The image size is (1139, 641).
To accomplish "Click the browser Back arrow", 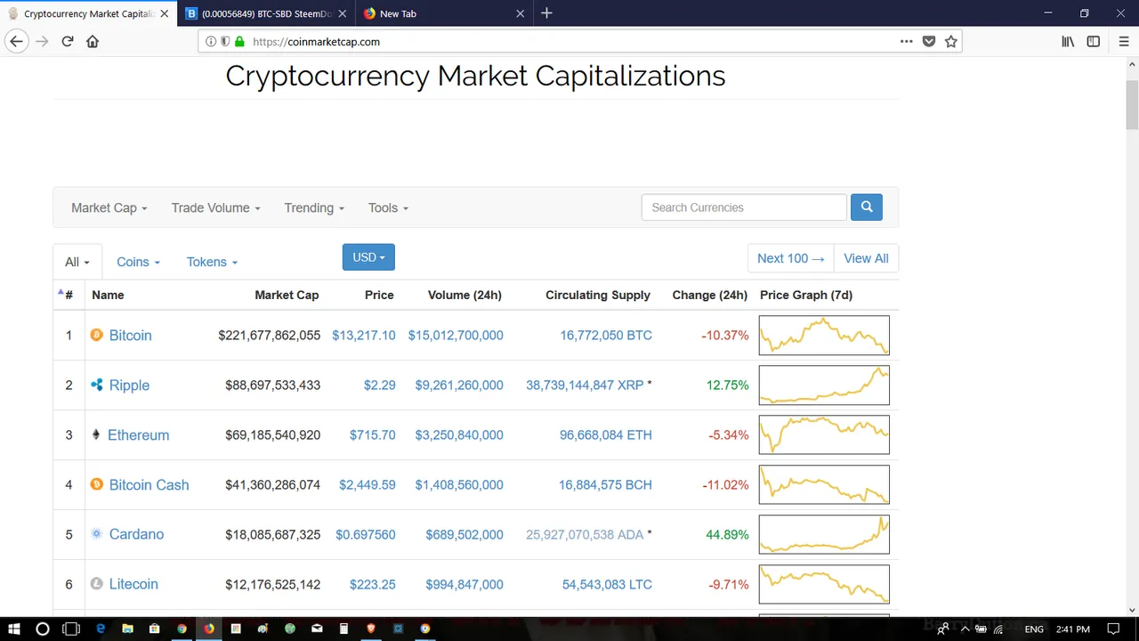I will pyautogui.click(x=16, y=41).
